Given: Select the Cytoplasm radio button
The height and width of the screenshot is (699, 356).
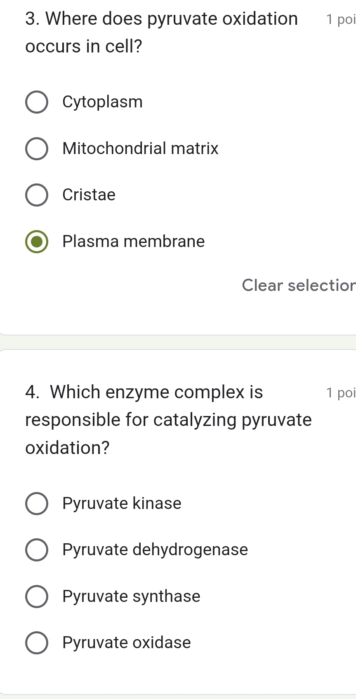Looking at the screenshot, I should (37, 102).
